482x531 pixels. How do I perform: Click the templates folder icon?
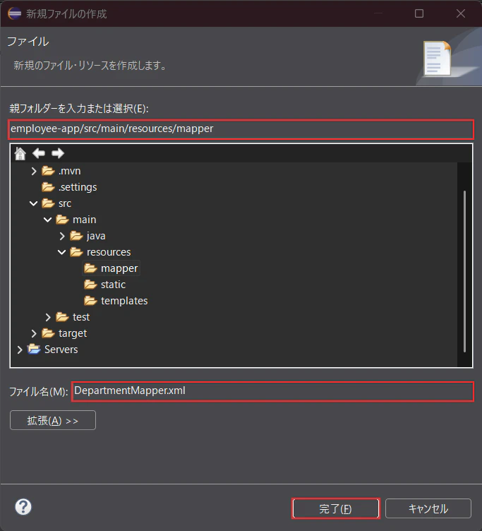tap(90, 301)
